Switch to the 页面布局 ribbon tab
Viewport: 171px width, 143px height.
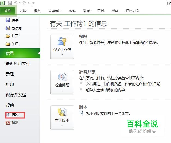pos(55,11)
